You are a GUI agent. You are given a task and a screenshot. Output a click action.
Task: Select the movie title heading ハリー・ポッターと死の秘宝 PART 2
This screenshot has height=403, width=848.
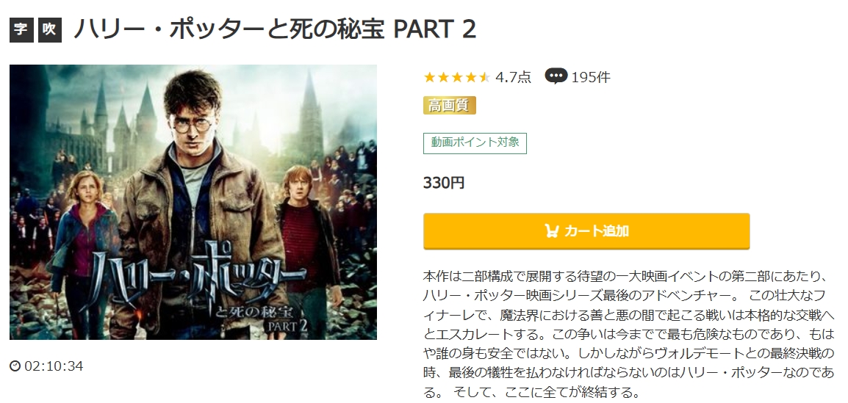coord(274,30)
